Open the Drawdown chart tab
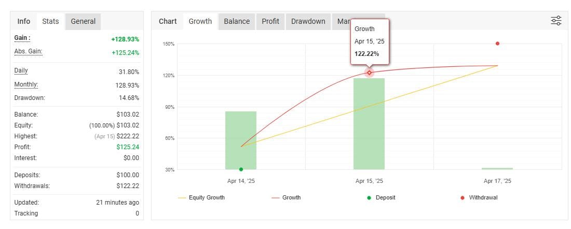Screen dimensions: 571x229 tap(308, 21)
